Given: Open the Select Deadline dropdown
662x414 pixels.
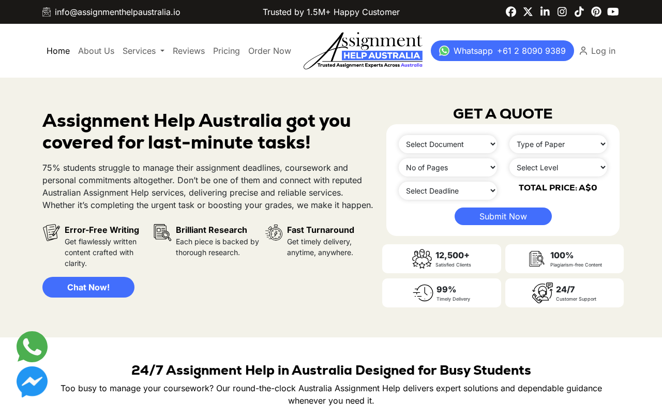Looking at the screenshot, I should coord(448,191).
